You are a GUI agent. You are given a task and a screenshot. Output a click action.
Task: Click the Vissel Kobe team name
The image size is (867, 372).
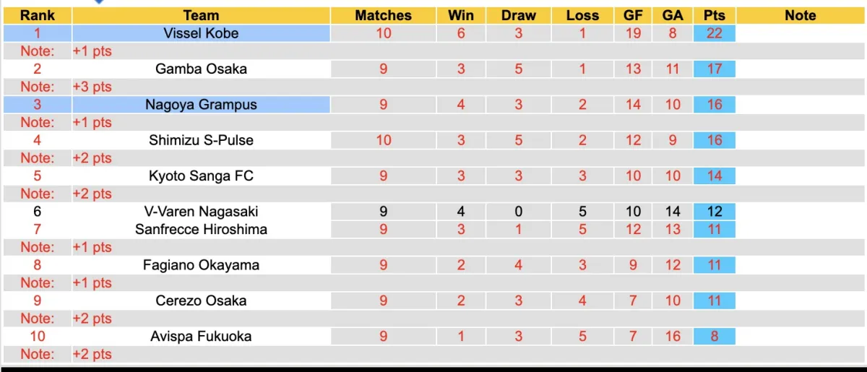201,33
